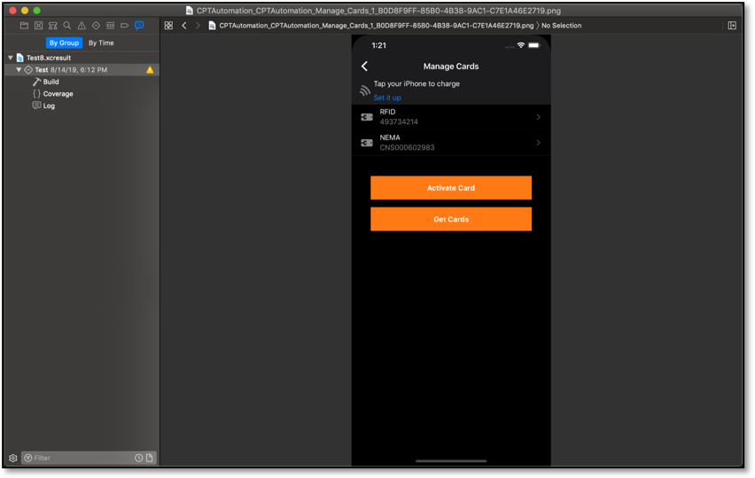Open the Test navigator diamond icon

point(96,26)
